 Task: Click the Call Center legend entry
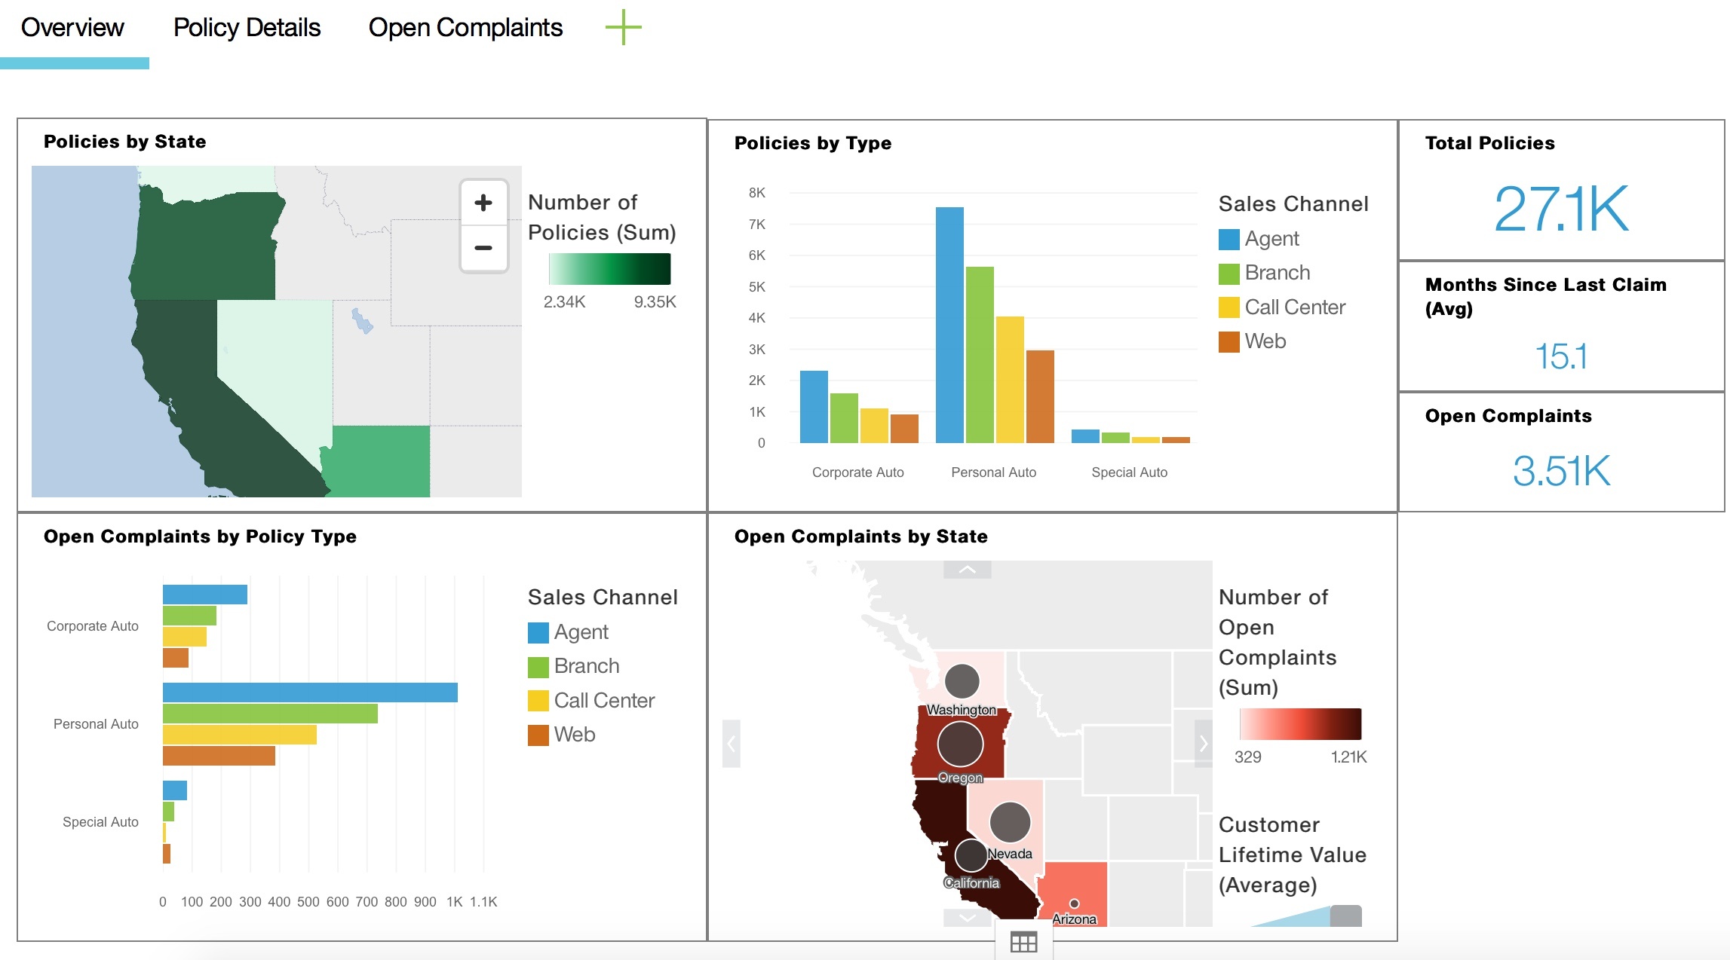click(1293, 307)
